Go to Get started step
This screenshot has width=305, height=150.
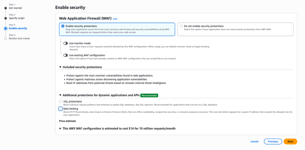click(15, 8)
